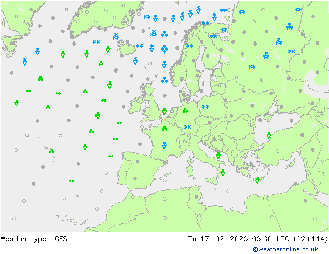Click the 'Weather type GFS' caption
This screenshot has width=329, height=254.
tap(34, 239)
